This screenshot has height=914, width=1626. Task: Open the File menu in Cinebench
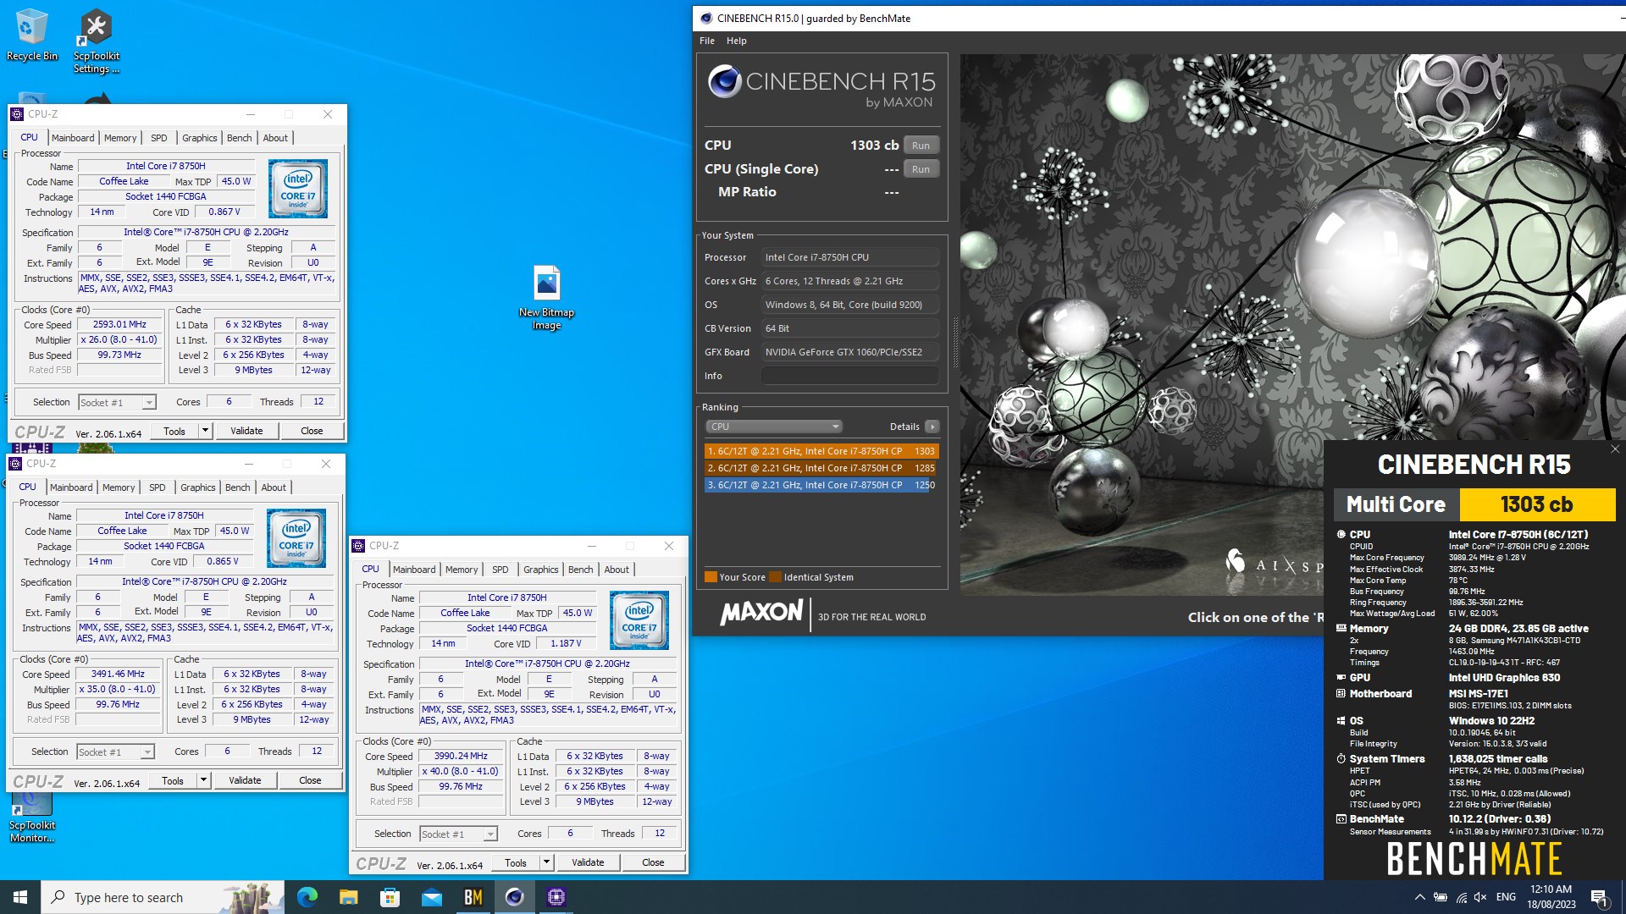[706, 41]
